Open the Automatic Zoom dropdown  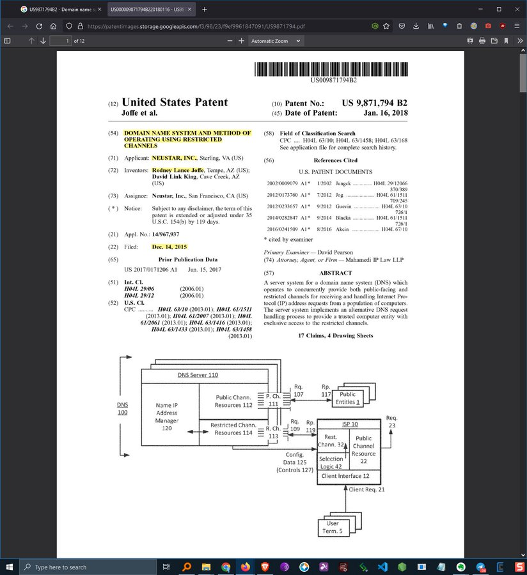275,41
